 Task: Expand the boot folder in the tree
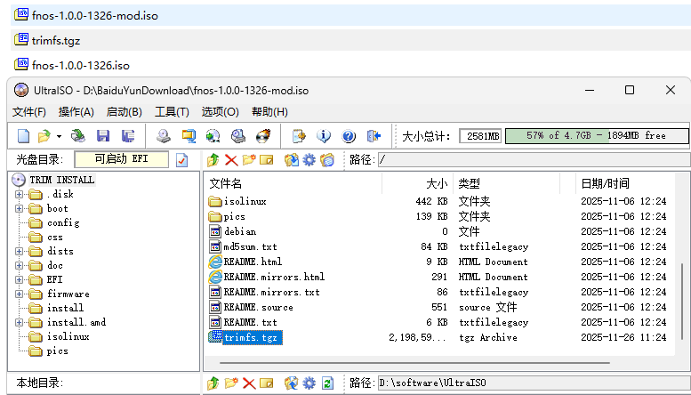click(19, 208)
